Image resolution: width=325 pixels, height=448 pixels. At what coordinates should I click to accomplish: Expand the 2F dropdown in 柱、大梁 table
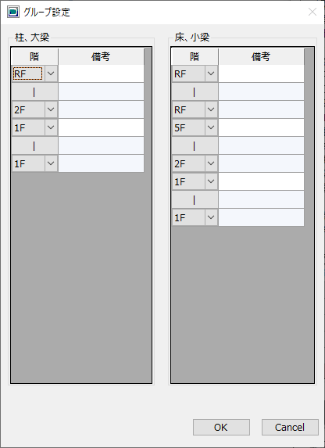coord(51,109)
